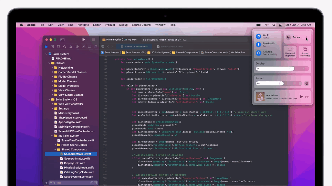Click the editor grid related-items icon
The image size is (332, 186).
pyautogui.click(x=103, y=46)
